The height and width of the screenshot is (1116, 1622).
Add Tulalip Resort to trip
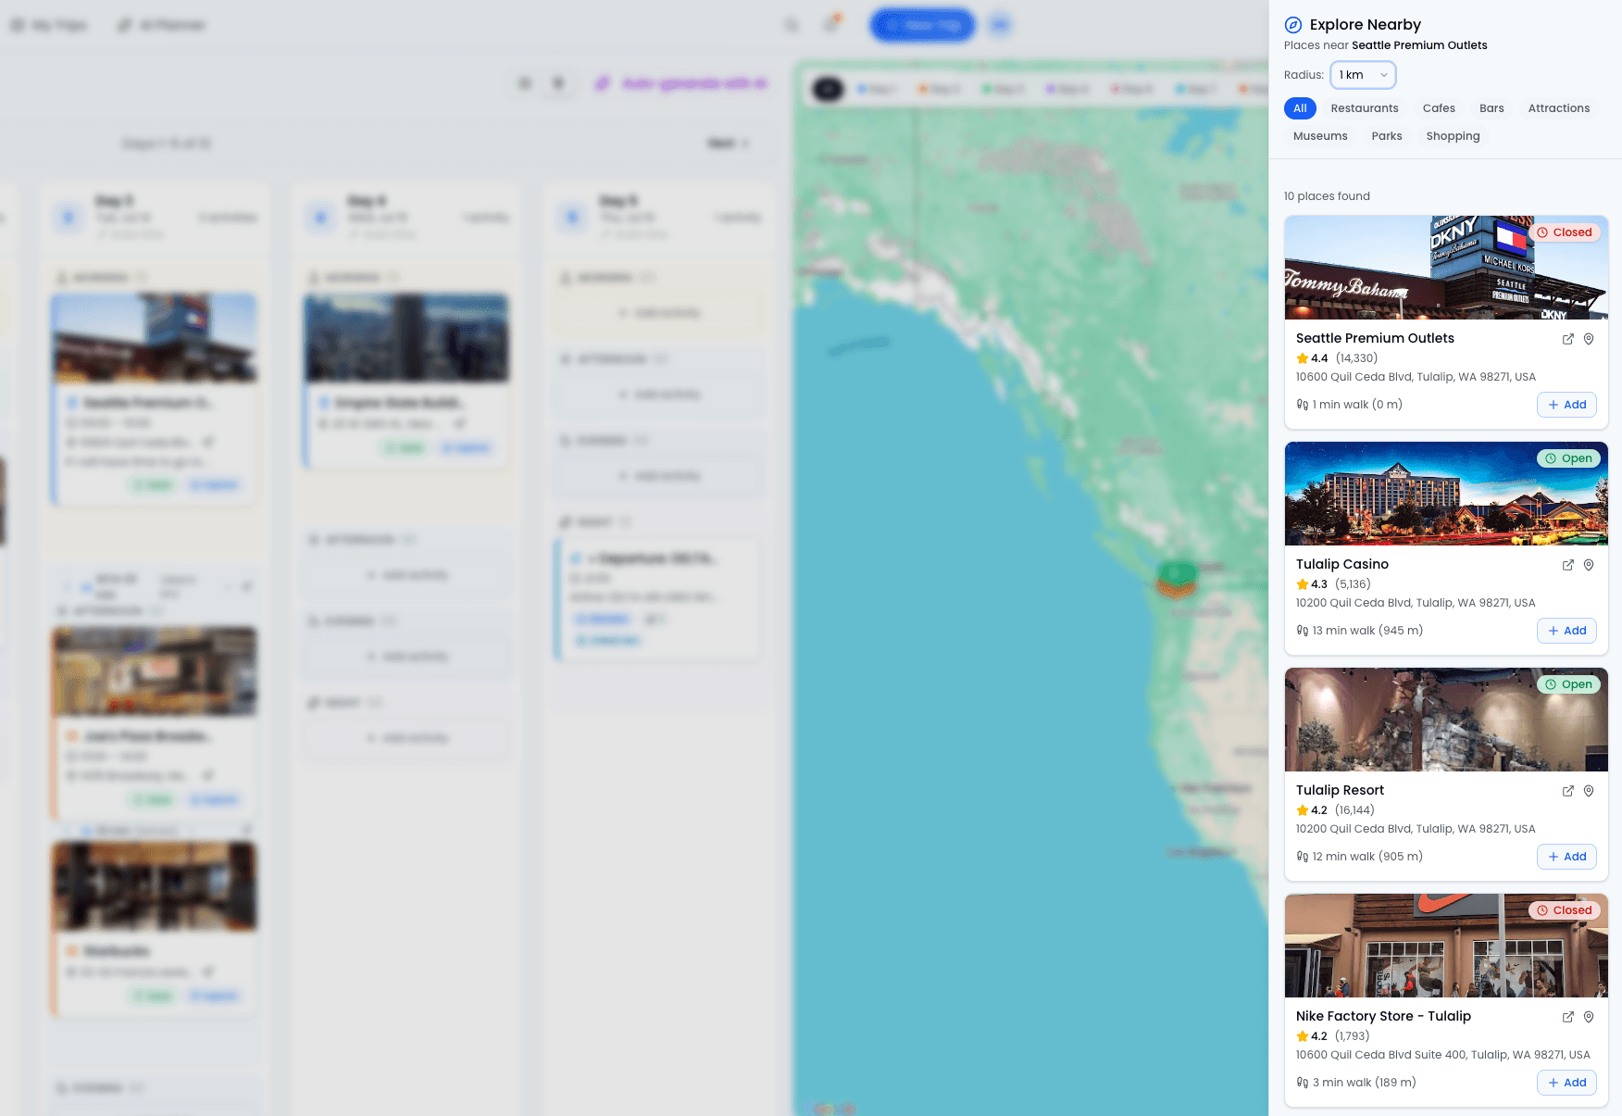click(x=1566, y=857)
